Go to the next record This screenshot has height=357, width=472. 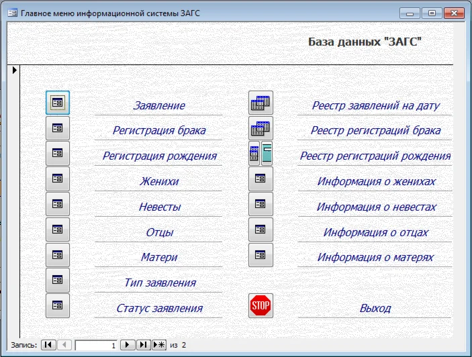pyautogui.click(x=128, y=345)
